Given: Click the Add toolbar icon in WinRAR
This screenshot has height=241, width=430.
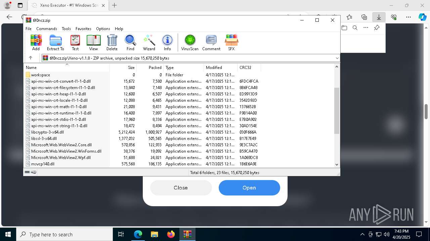Looking at the screenshot, I should tap(36, 43).
